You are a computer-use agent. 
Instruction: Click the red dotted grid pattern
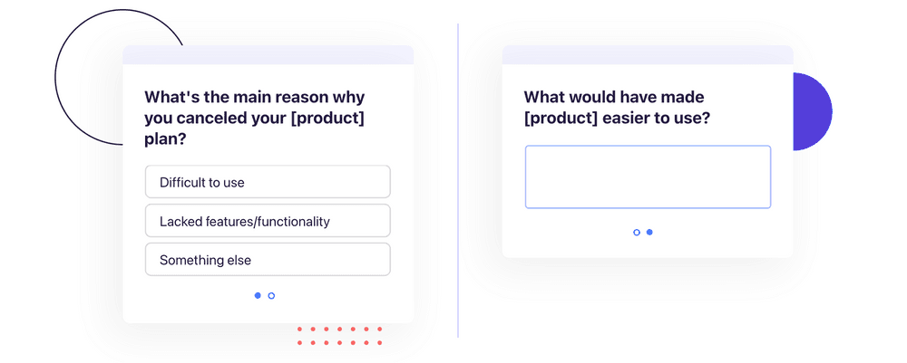(x=339, y=336)
